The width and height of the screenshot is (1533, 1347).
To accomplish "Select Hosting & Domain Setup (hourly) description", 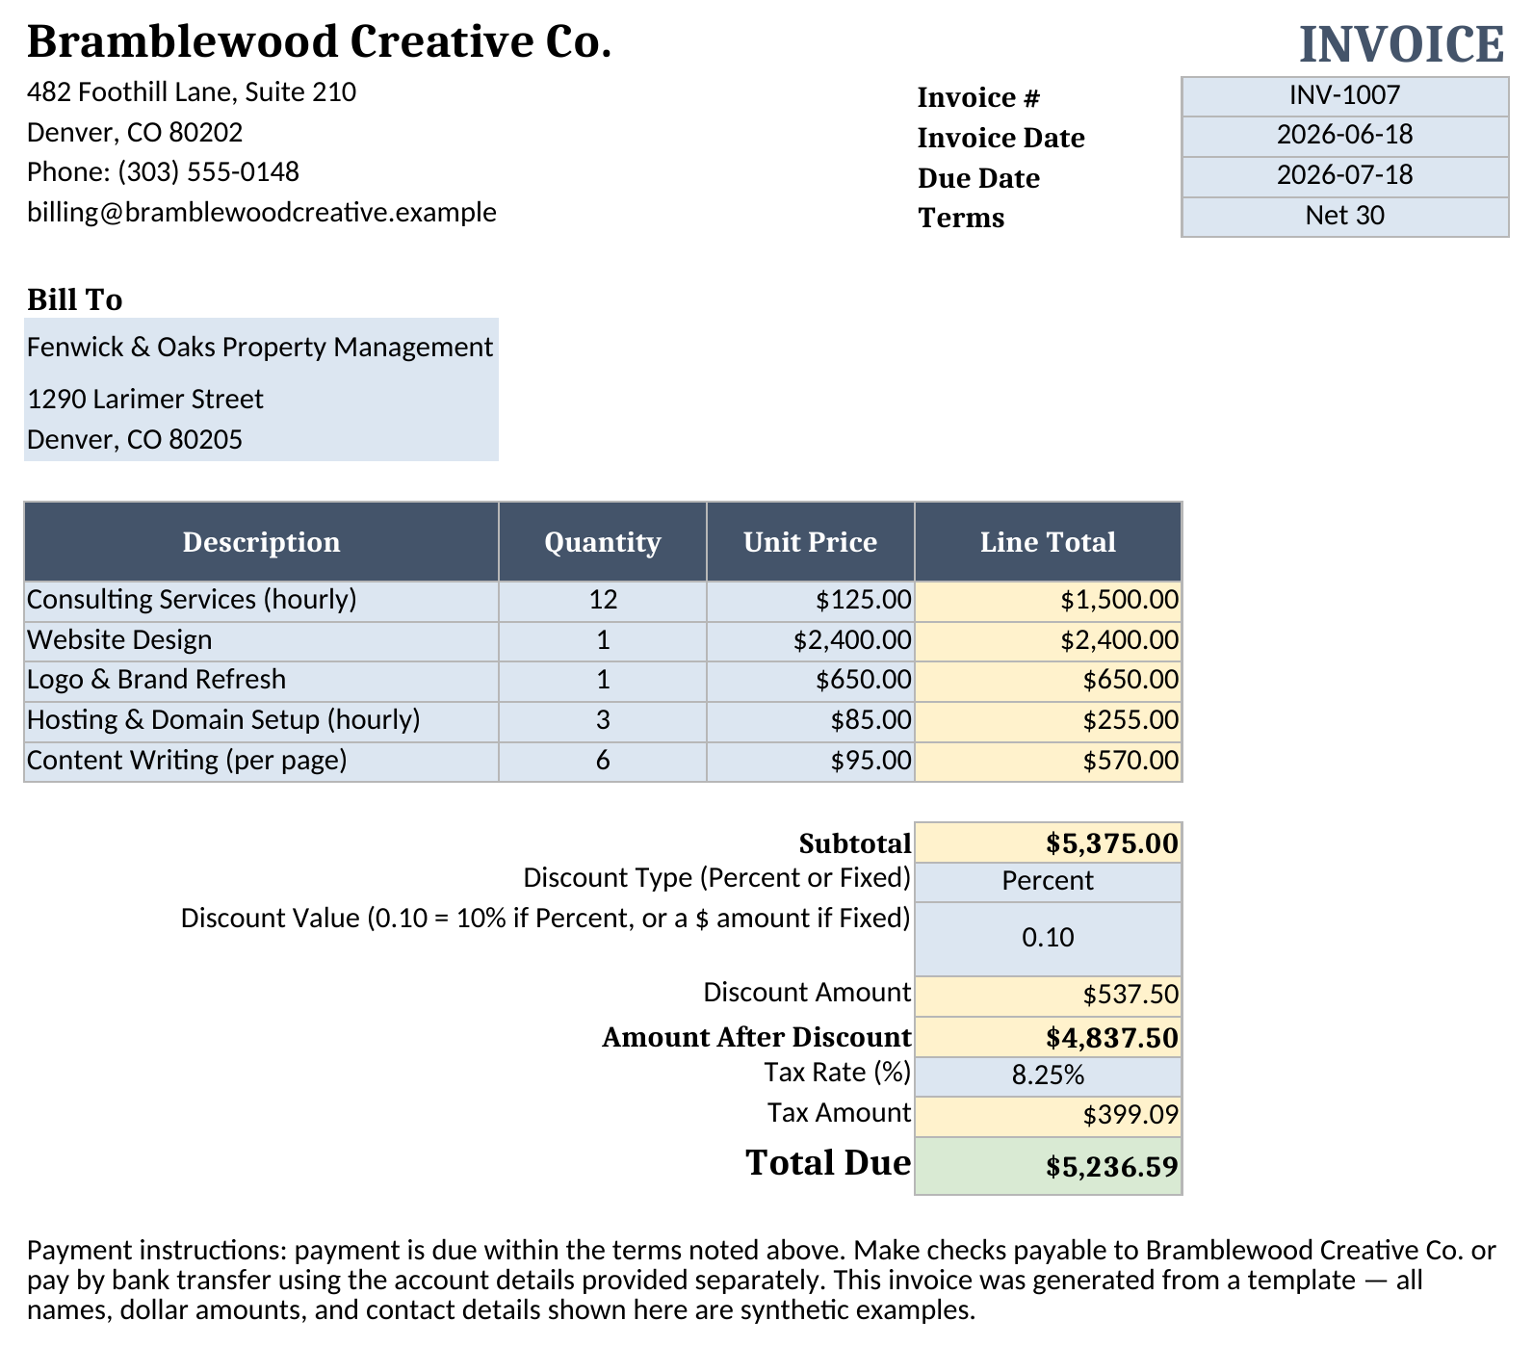I will click(x=261, y=721).
